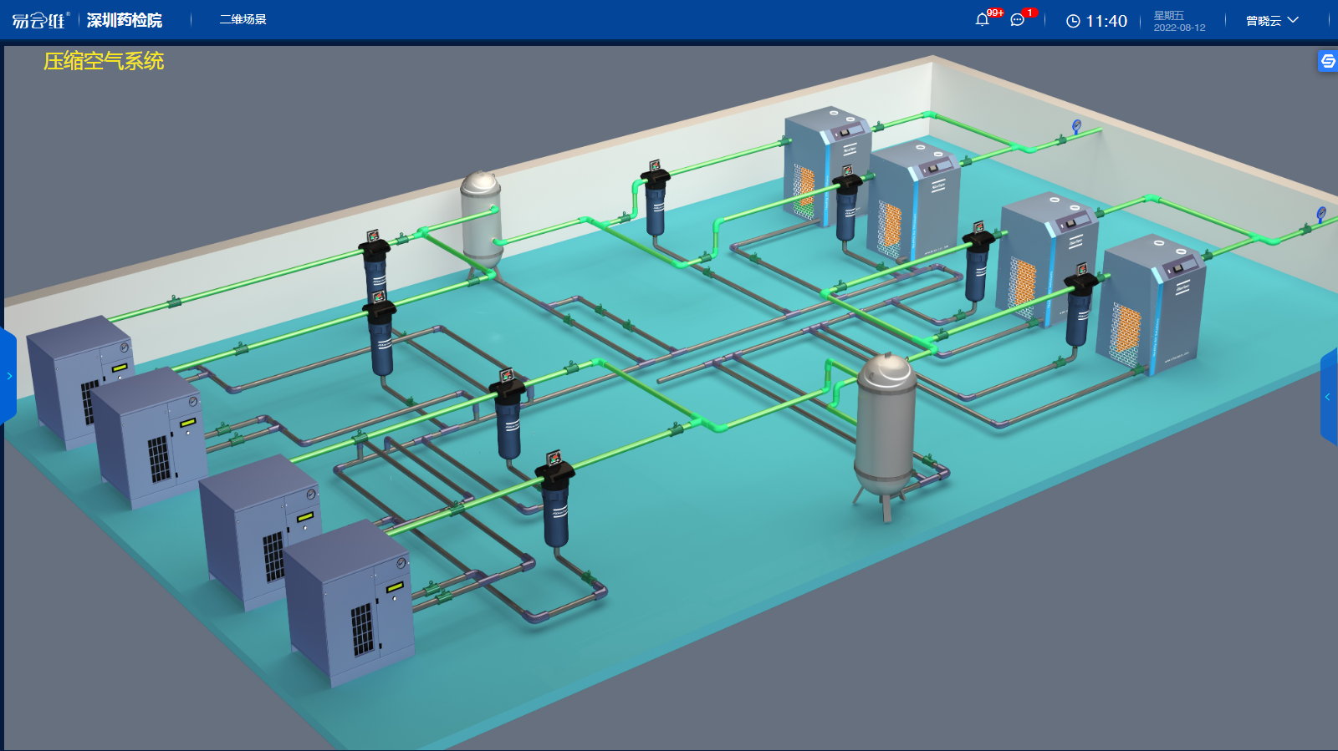Open the chat messages icon
1338x751 pixels.
[x=1018, y=20]
